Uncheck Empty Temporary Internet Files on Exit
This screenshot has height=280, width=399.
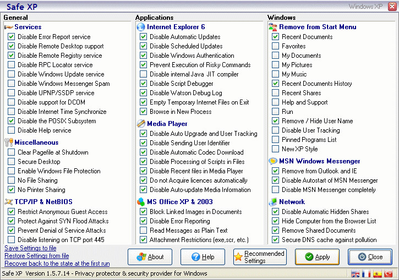[143, 102]
